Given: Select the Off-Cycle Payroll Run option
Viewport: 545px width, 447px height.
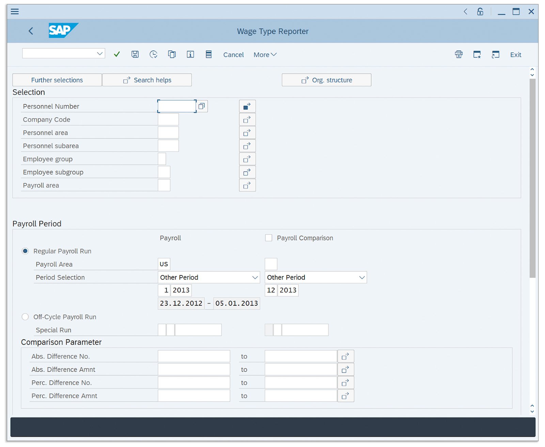Looking at the screenshot, I should click(x=25, y=317).
